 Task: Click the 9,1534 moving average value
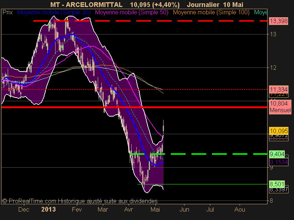coord(279,162)
